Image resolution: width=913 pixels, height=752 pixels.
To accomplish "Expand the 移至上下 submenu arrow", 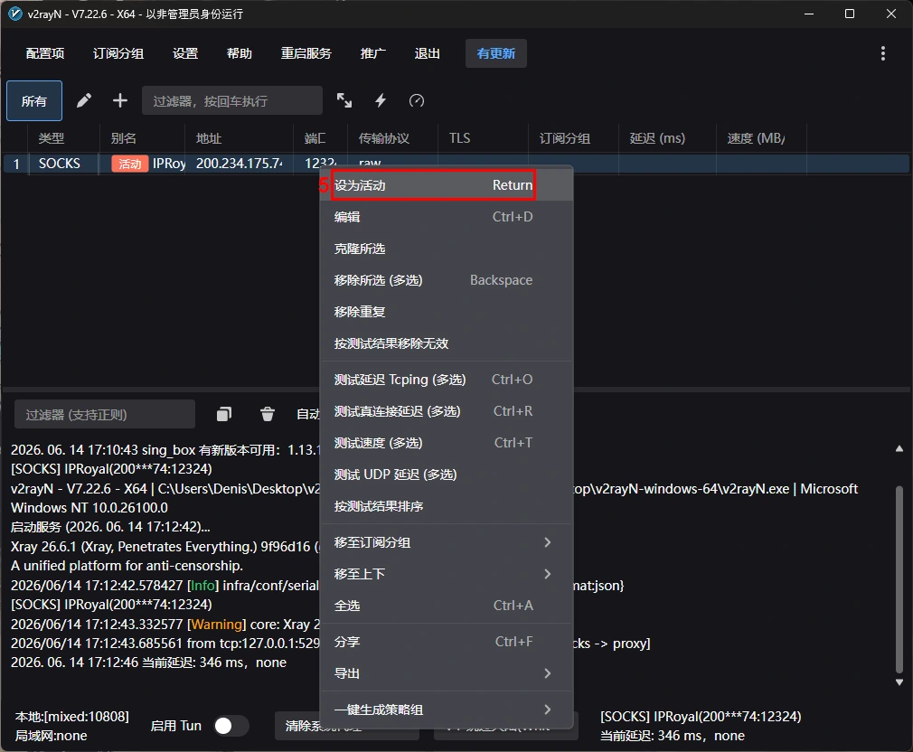I will [547, 574].
